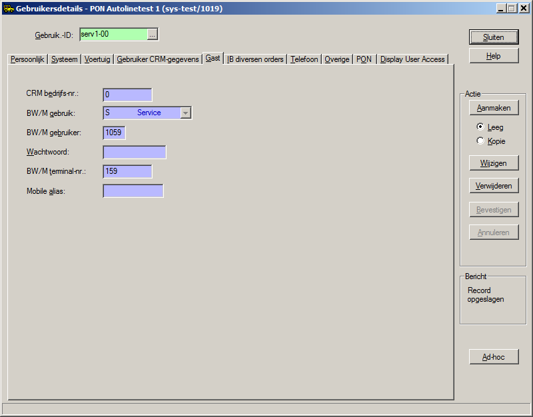Focus the Gebruik.-ID field containing serv1-00
The height and width of the screenshot is (417, 533).
coord(114,35)
